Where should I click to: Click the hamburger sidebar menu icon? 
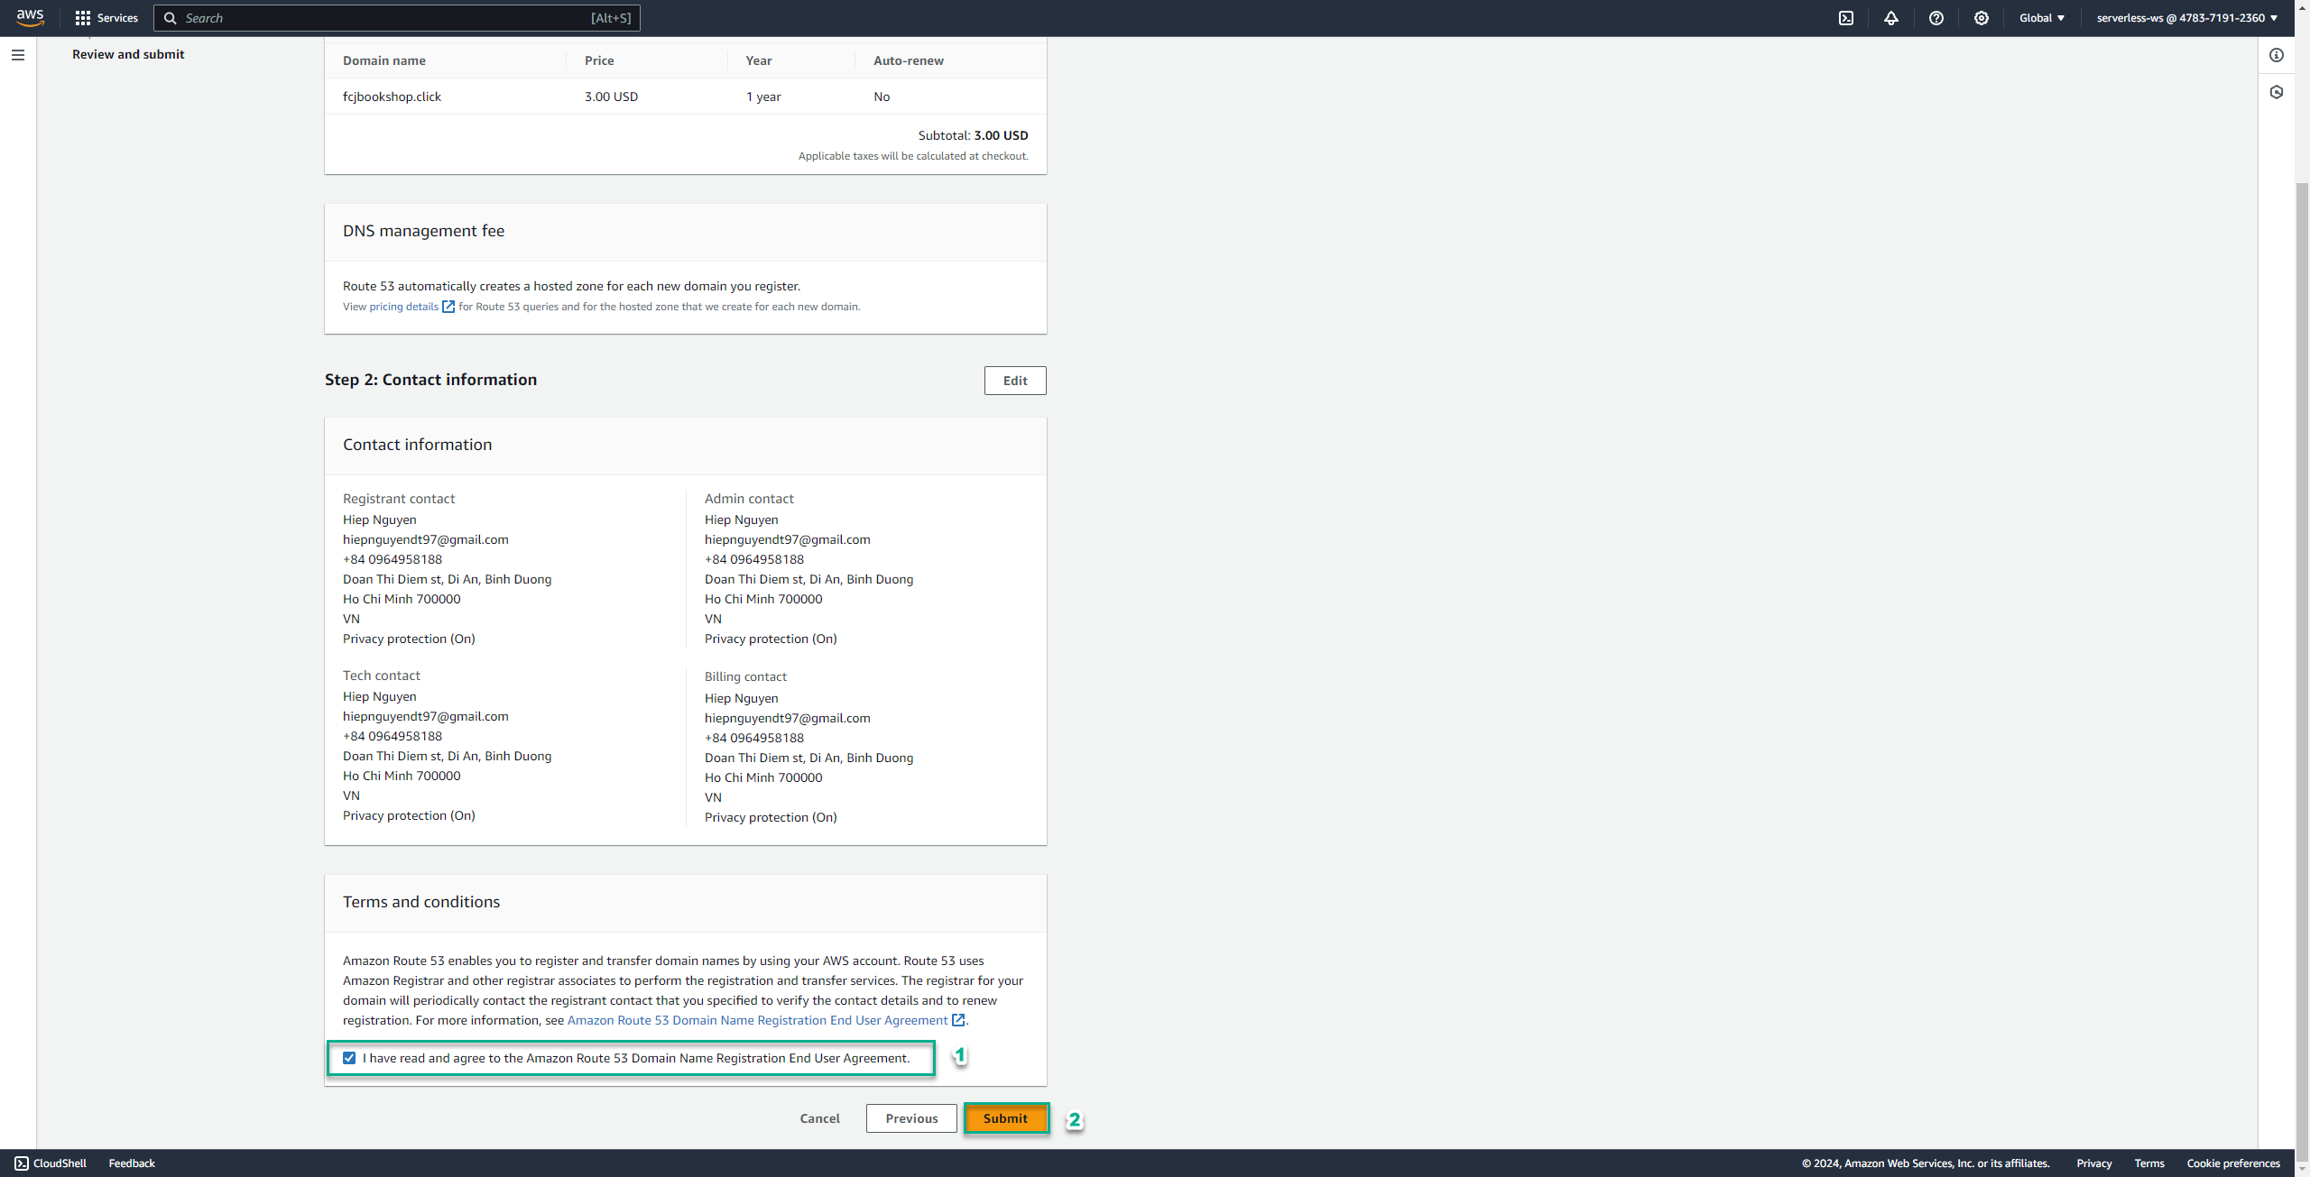(18, 54)
